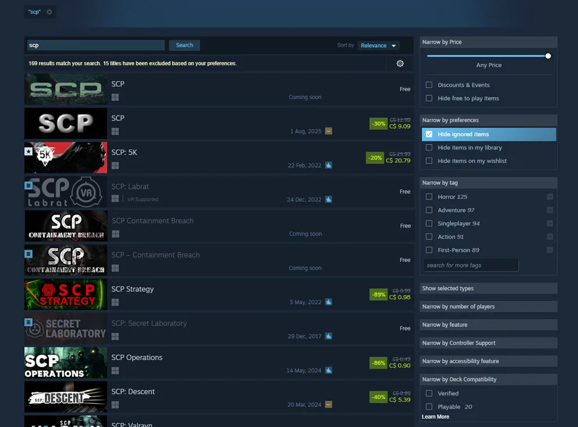
Task: Click search for more tags field
Action: click(x=471, y=265)
